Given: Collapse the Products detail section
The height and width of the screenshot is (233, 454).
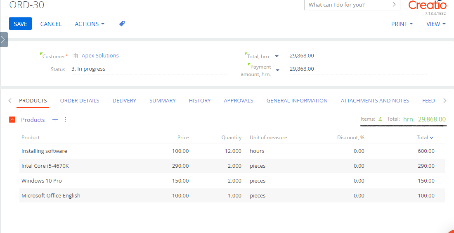Looking at the screenshot, I should coord(12,120).
